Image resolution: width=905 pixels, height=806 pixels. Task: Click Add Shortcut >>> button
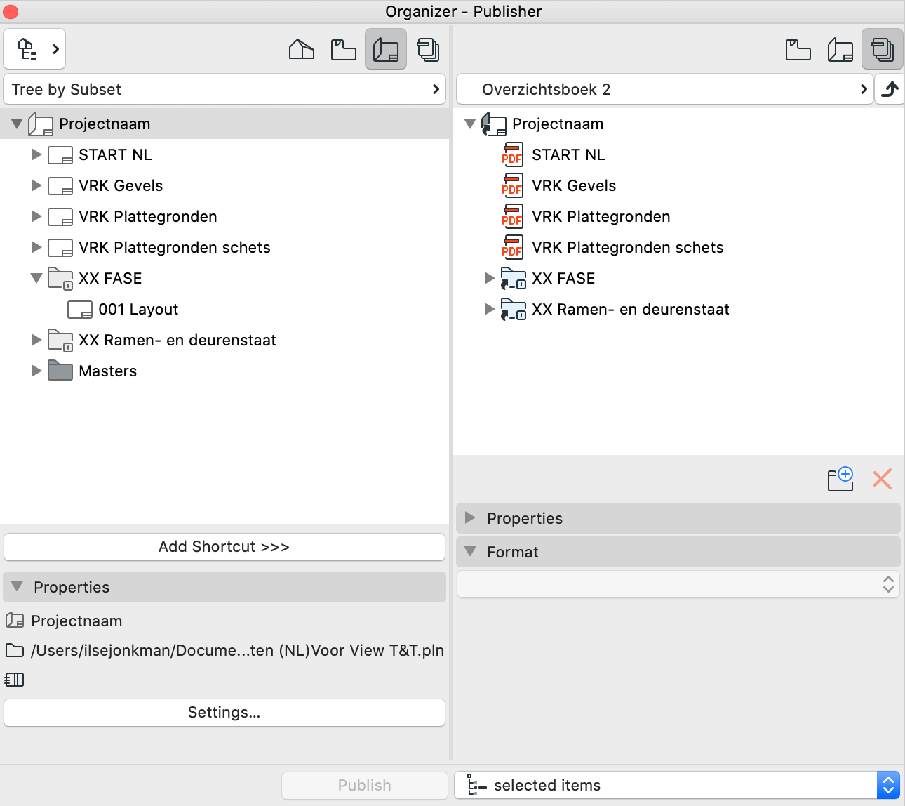pos(224,547)
